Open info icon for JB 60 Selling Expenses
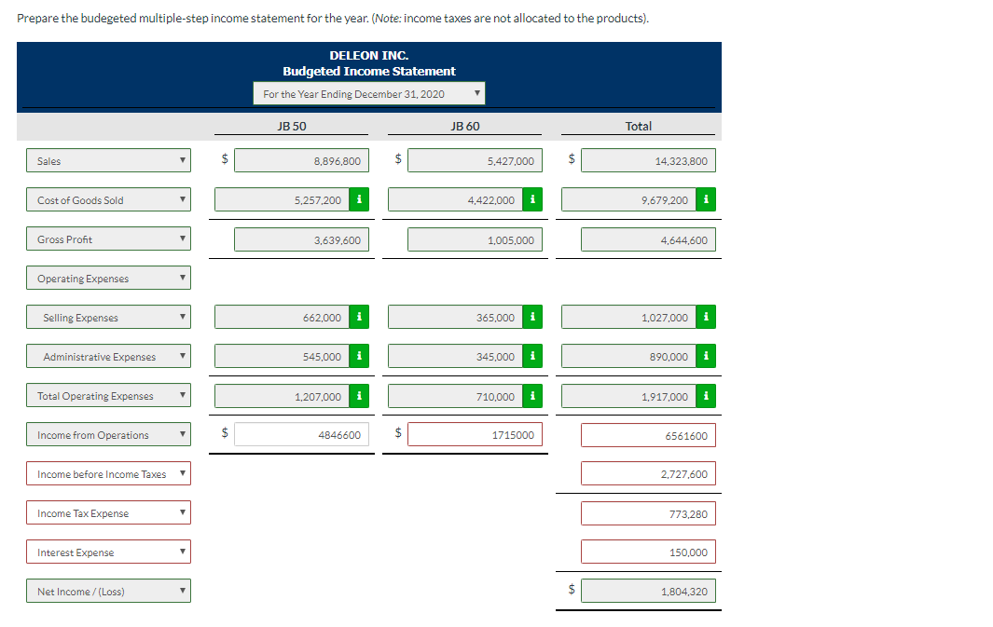 [x=532, y=317]
